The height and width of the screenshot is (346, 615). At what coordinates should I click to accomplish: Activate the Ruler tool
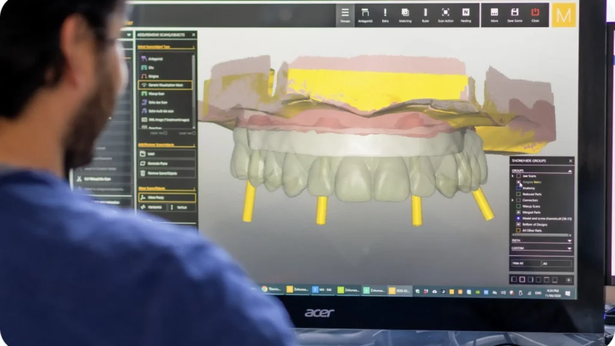425,14
